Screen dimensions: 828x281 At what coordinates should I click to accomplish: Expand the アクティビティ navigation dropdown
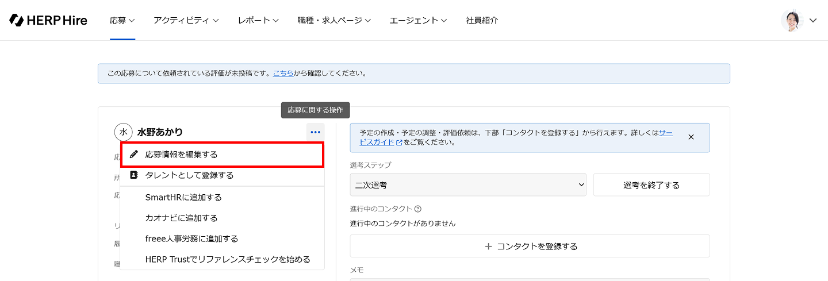pos(186,20)
